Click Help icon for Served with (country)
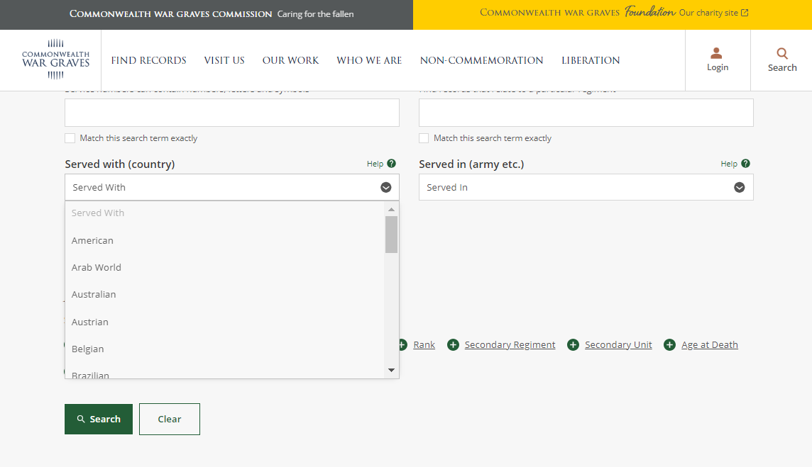Viewport: 812px width, 467px height. pyautogui.click(x=391, y=164)
